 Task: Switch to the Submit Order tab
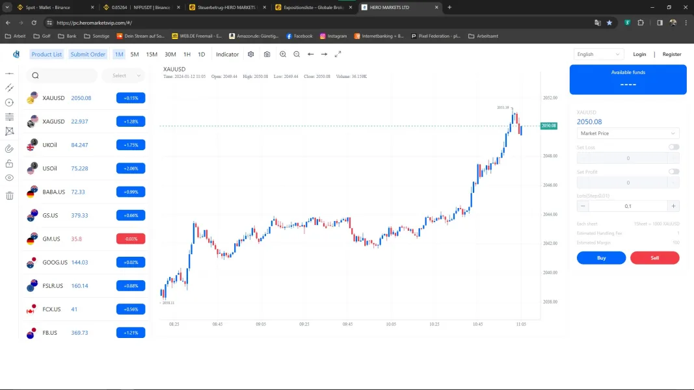coord(88,55)
